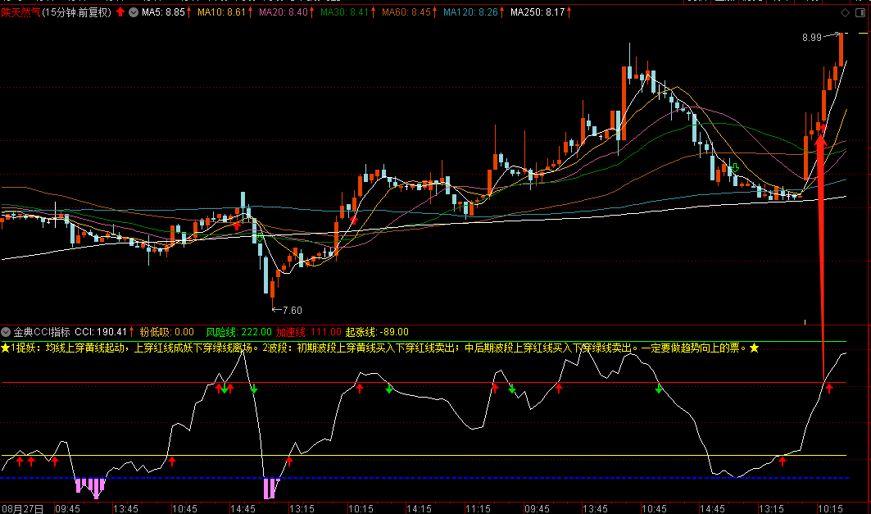Select the 加速线: 111.00 value
The width and height of the screenshot is (871, 514).
pyautogui.click(x=308, y=332)
